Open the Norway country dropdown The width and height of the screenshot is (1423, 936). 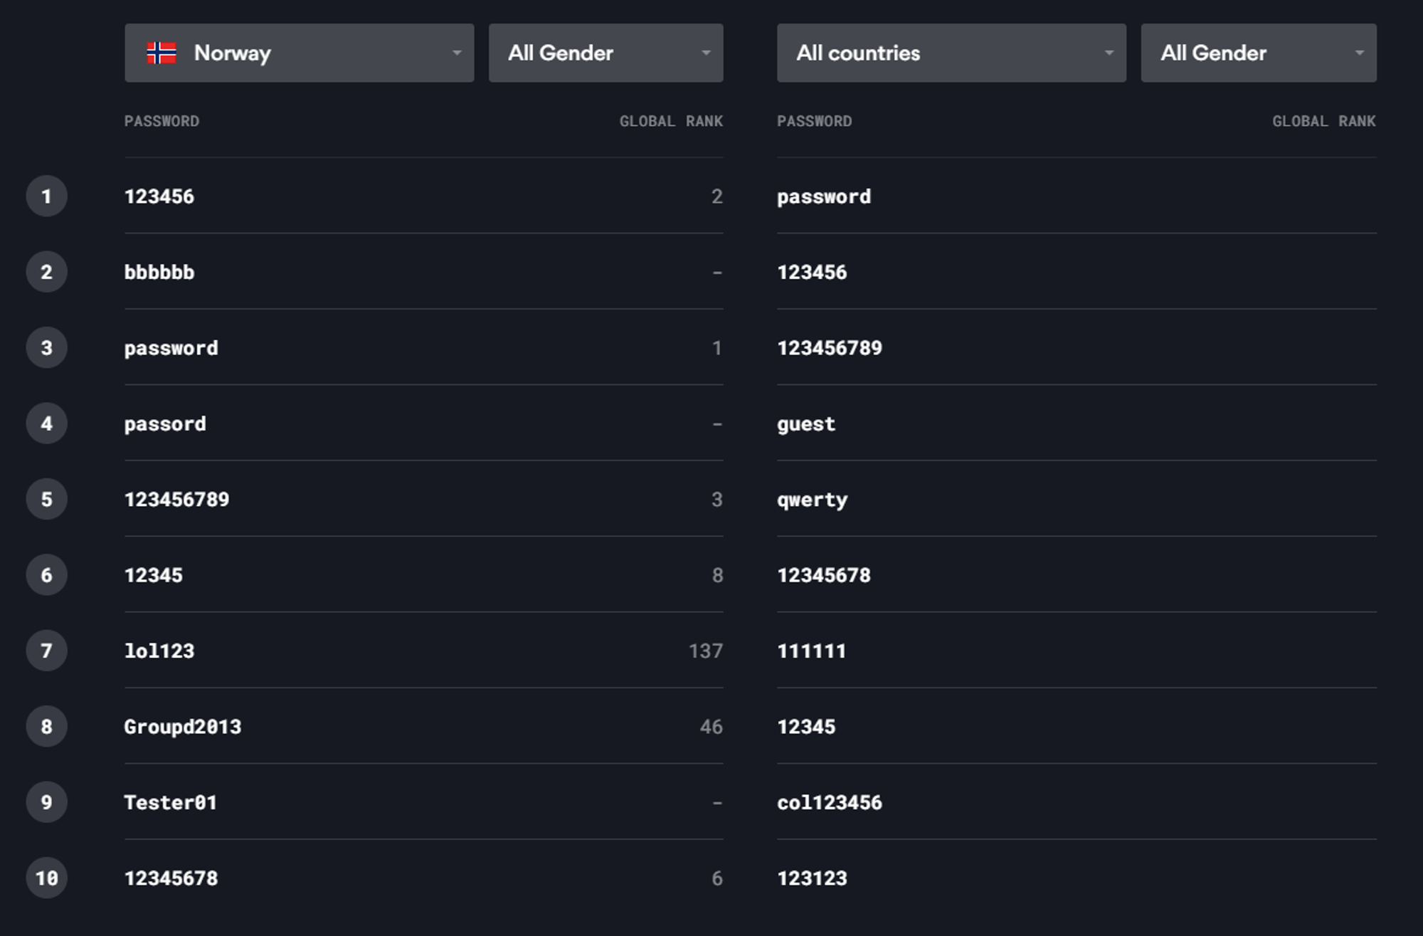point(299,53)
